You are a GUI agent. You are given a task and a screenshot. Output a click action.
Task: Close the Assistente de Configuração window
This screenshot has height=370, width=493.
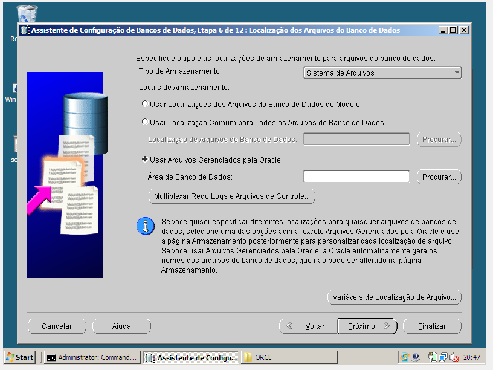pyautogui.click(x=464, y=30)
